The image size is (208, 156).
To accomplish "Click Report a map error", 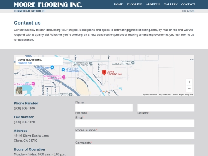I will (186, 94).
